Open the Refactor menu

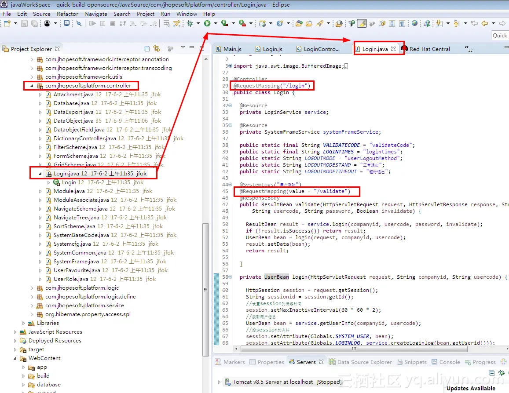coord(67,14)
